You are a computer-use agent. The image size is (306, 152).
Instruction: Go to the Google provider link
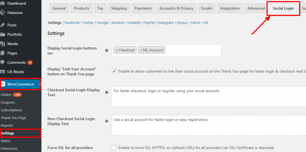(103, 23)
